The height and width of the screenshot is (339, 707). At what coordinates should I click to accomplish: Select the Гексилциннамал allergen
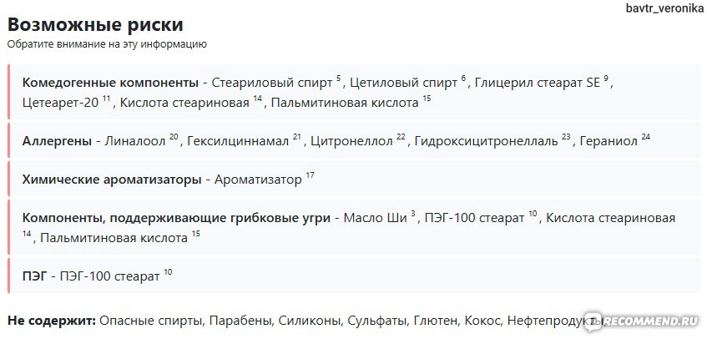[238, 141]
